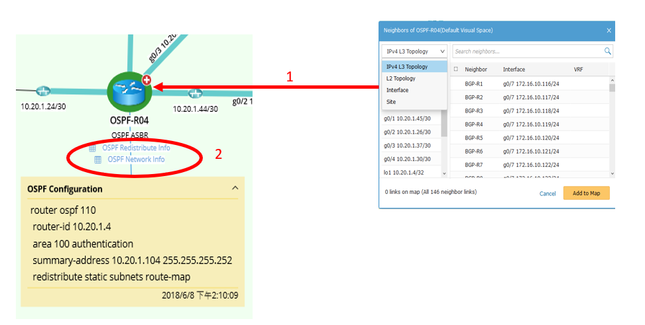Choose IPv4 L3 Topology from the list
This screenshot has width=645, height=325.
414,67
